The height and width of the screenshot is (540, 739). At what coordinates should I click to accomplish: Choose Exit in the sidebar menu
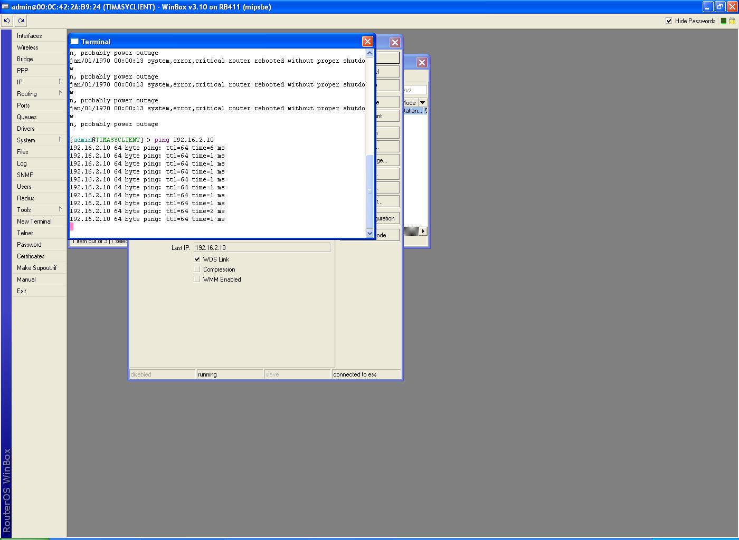click(40, 291)
